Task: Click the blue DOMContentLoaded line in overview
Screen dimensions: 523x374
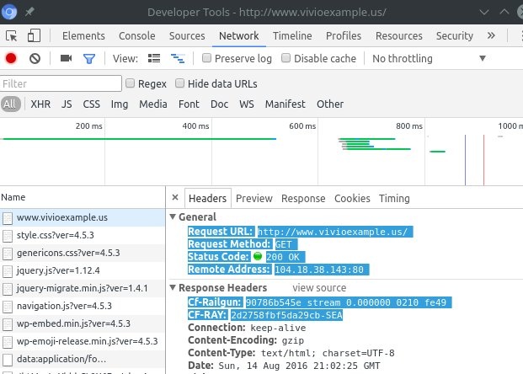Action: pos(465,160)
